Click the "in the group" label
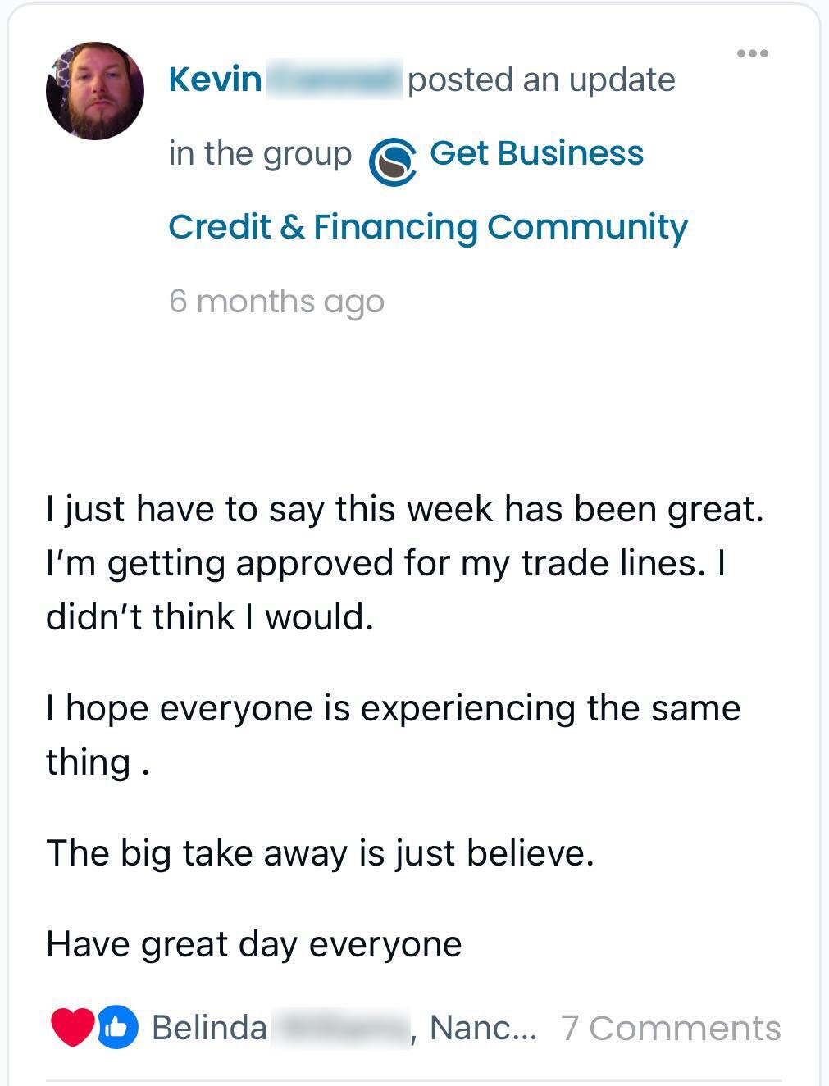The height and width of the screenshot is (1086, 829). (260, 153)
